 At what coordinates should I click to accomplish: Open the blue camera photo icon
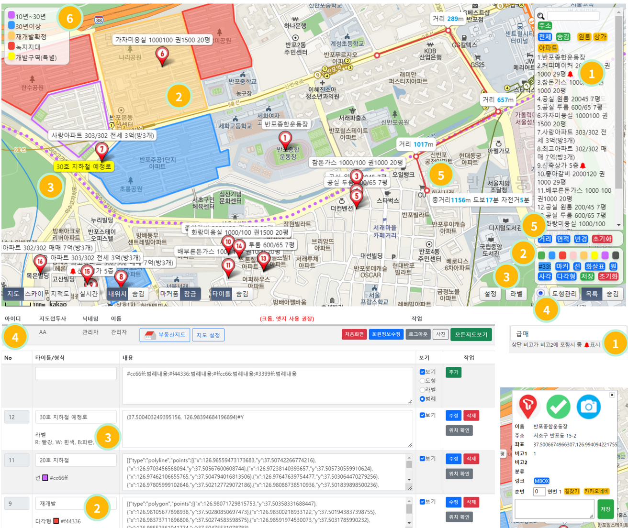click(x=588, y=407)
